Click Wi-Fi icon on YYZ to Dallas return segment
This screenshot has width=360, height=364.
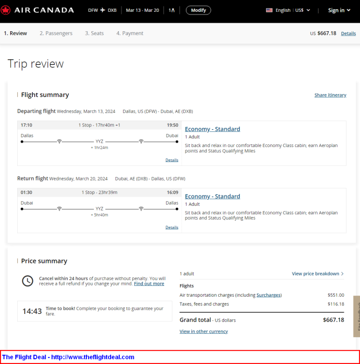pyautogui.click(x=141, y=209)
